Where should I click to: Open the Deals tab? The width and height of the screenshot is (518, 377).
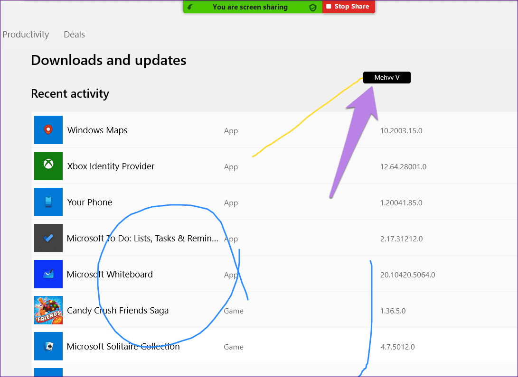coord(75,34)
